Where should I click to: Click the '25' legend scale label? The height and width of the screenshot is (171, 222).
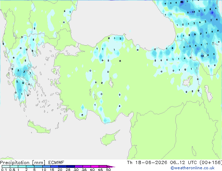pyautogui.click(x=68, y=170)
